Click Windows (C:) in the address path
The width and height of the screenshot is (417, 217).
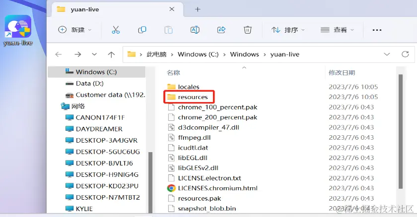198,54
